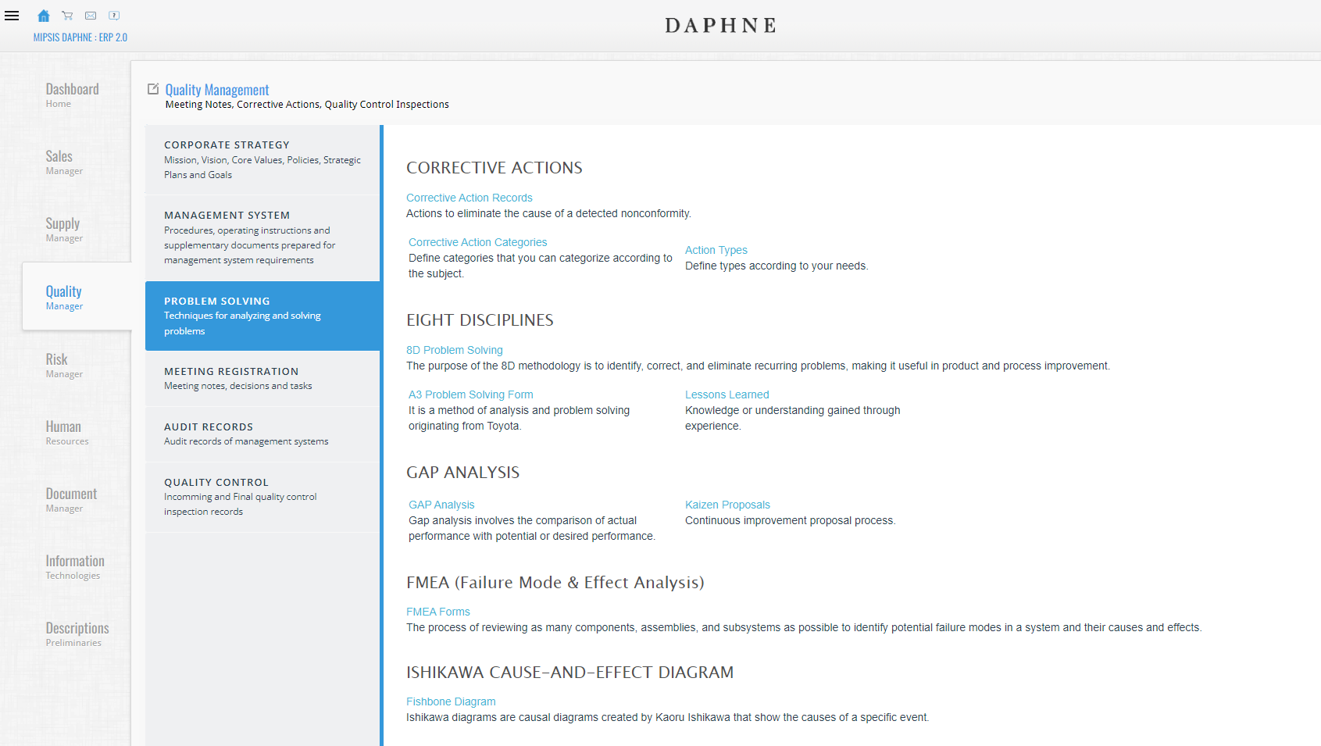1321x746 pixels.
Task: Open the mail envelope icon
Action: [x=91, y=16]
